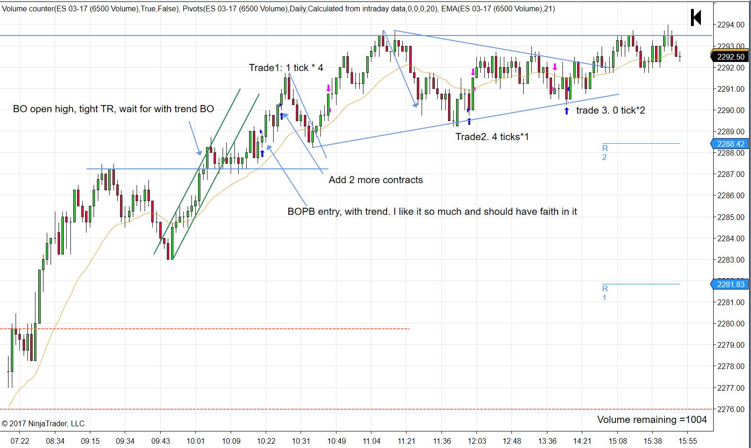Click the R2 pivot label
Screen dimensions: 751x448
[604, 153]
